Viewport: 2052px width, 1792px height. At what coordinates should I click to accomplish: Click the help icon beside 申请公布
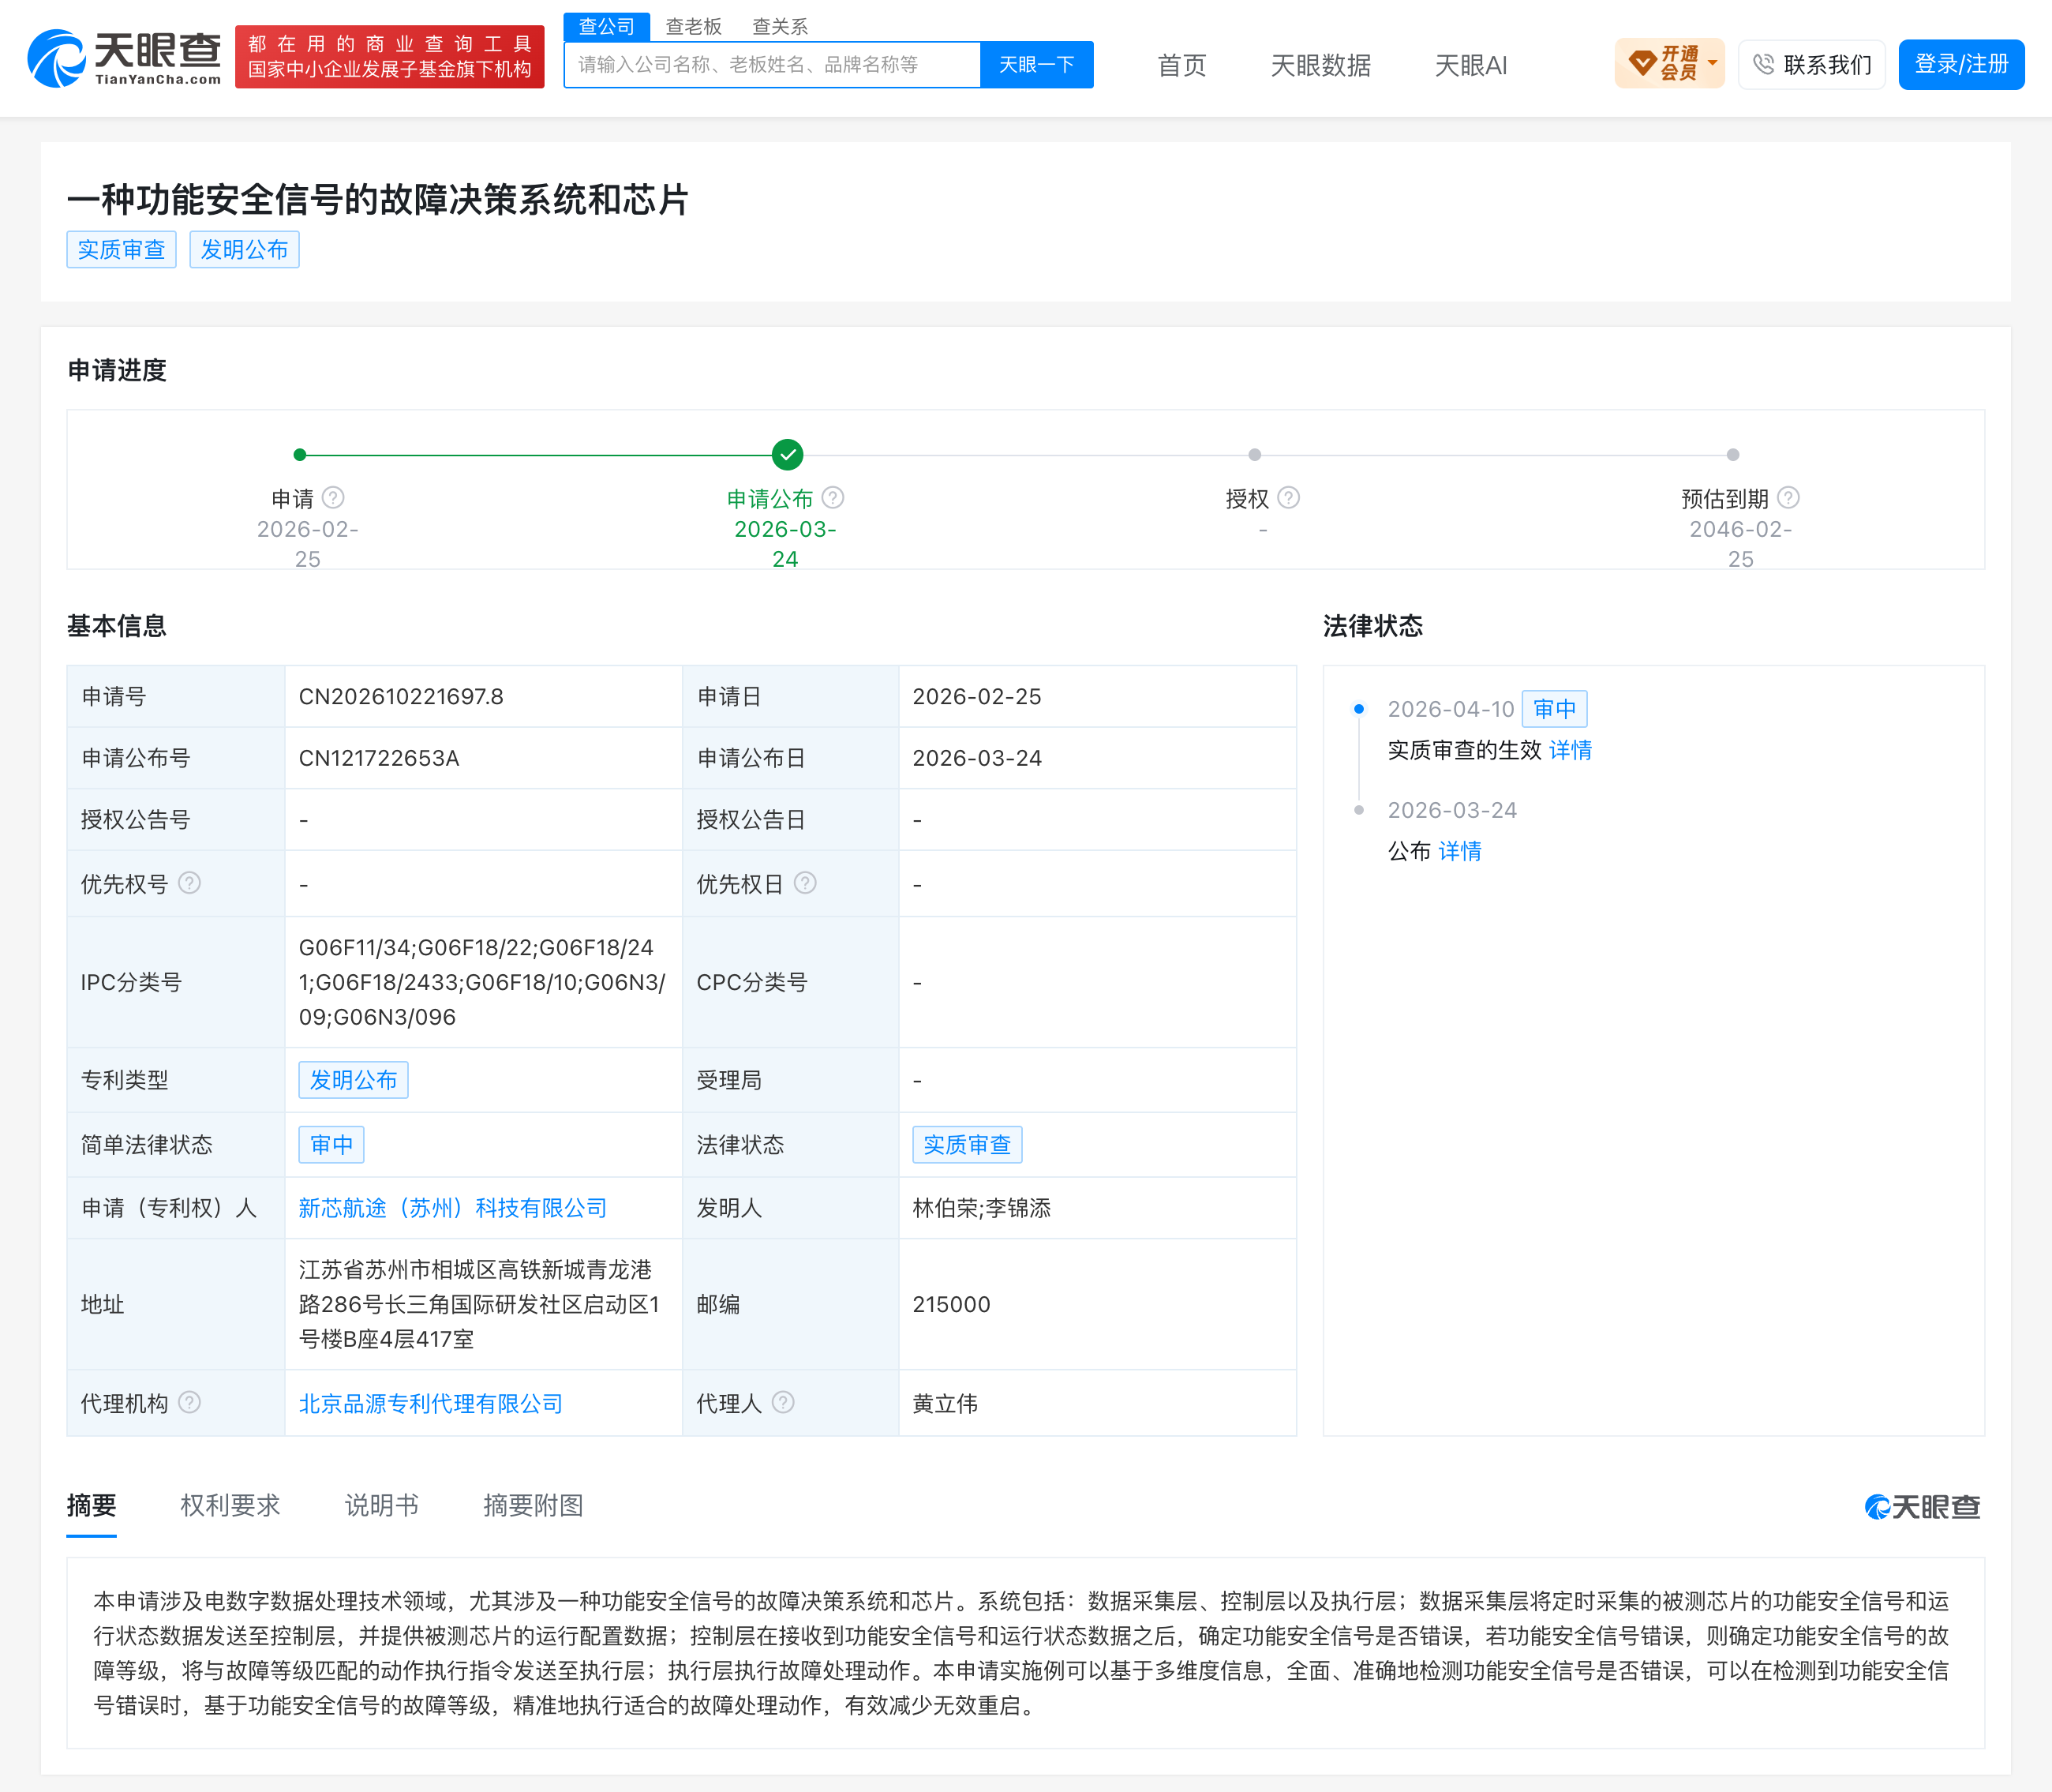[x=833, y=498]
